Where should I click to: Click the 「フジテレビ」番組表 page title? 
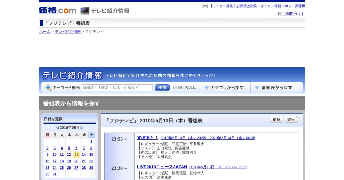67,23
